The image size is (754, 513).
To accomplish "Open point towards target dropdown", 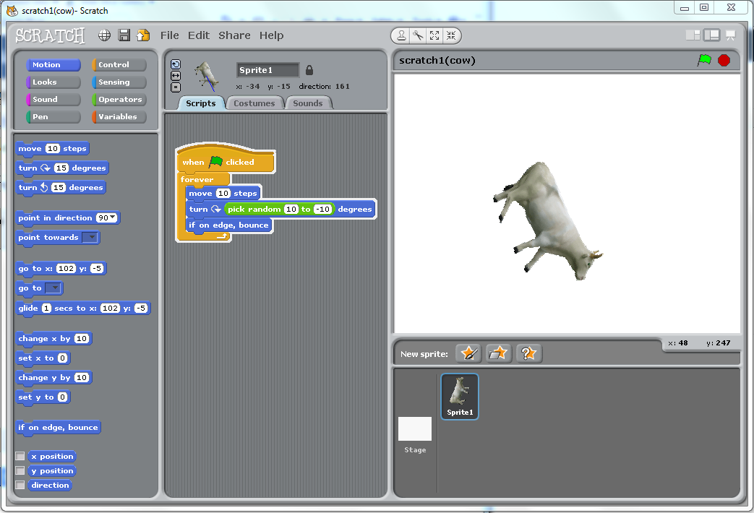I will [x=90, y=238].
